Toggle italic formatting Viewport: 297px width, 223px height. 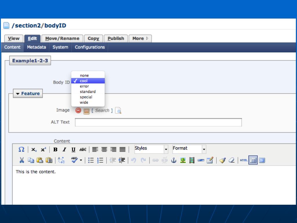coord(64,150)
